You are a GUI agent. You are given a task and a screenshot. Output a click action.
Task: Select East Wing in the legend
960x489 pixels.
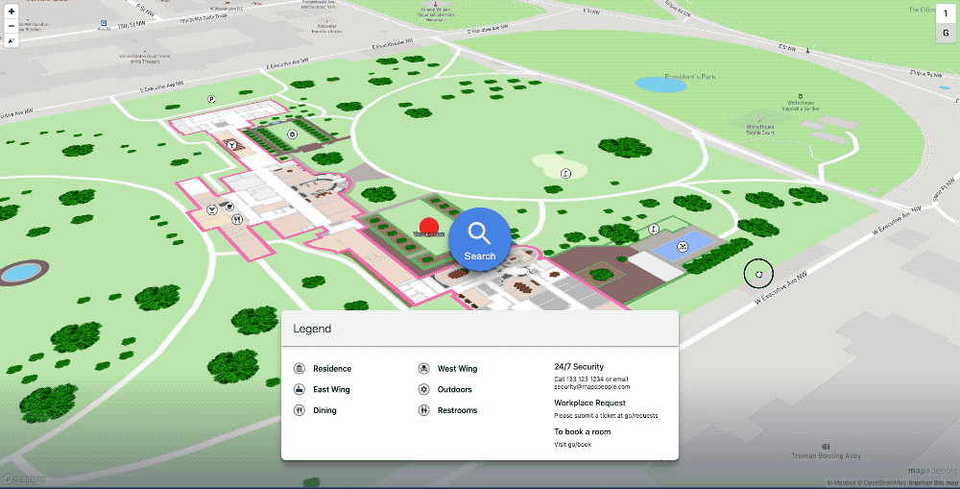click(331, 390)
